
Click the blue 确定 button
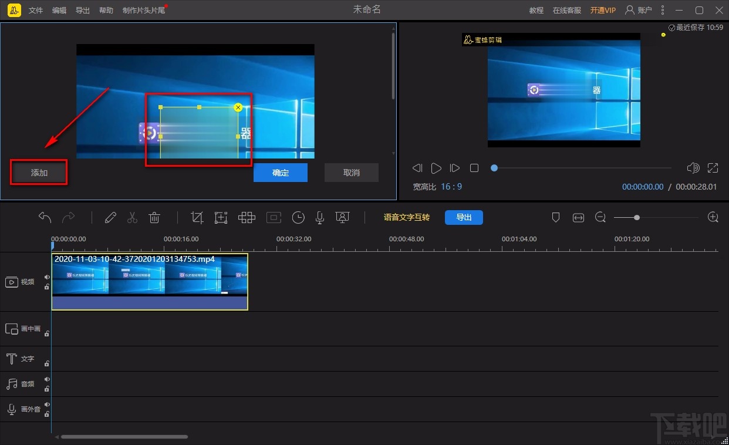click(281, 173)
